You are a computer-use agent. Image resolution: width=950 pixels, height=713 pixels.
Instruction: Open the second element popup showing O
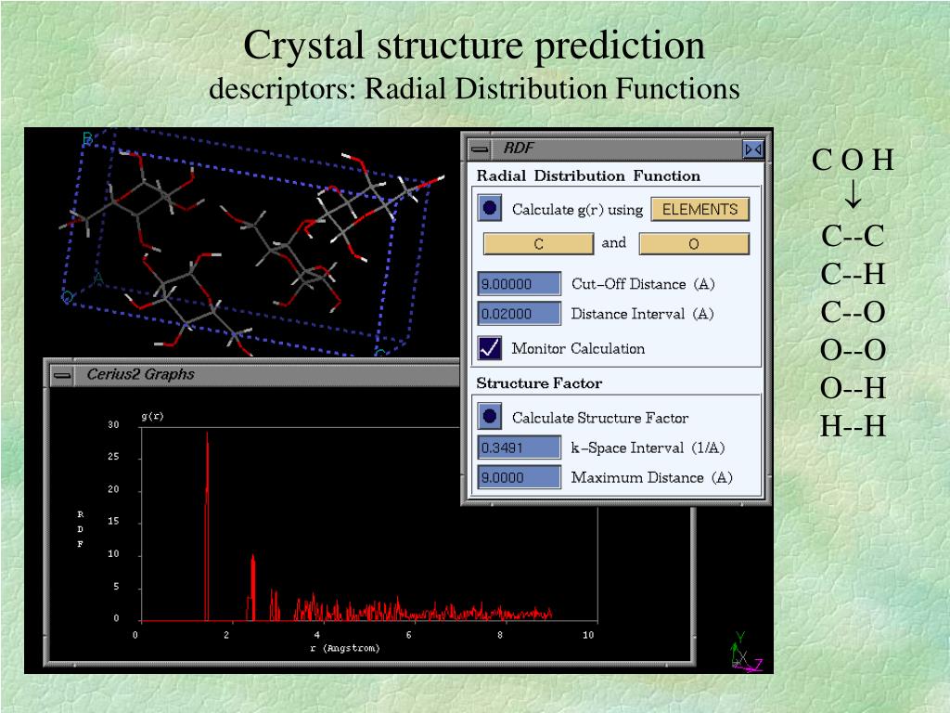click(694, 244)
